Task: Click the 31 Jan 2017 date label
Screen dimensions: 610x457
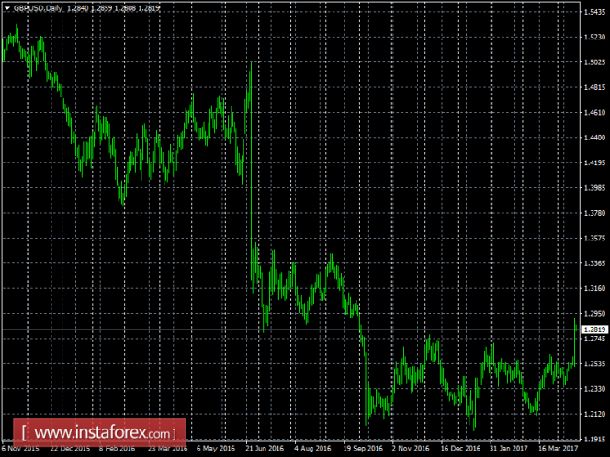Action: 509,448
